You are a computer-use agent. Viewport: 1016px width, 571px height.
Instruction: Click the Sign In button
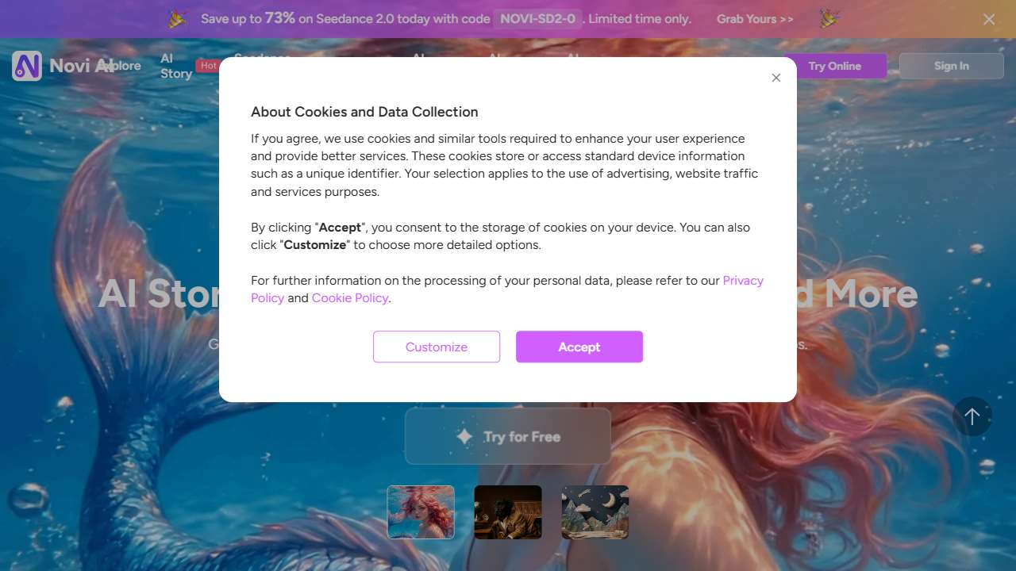click(952, 66)
